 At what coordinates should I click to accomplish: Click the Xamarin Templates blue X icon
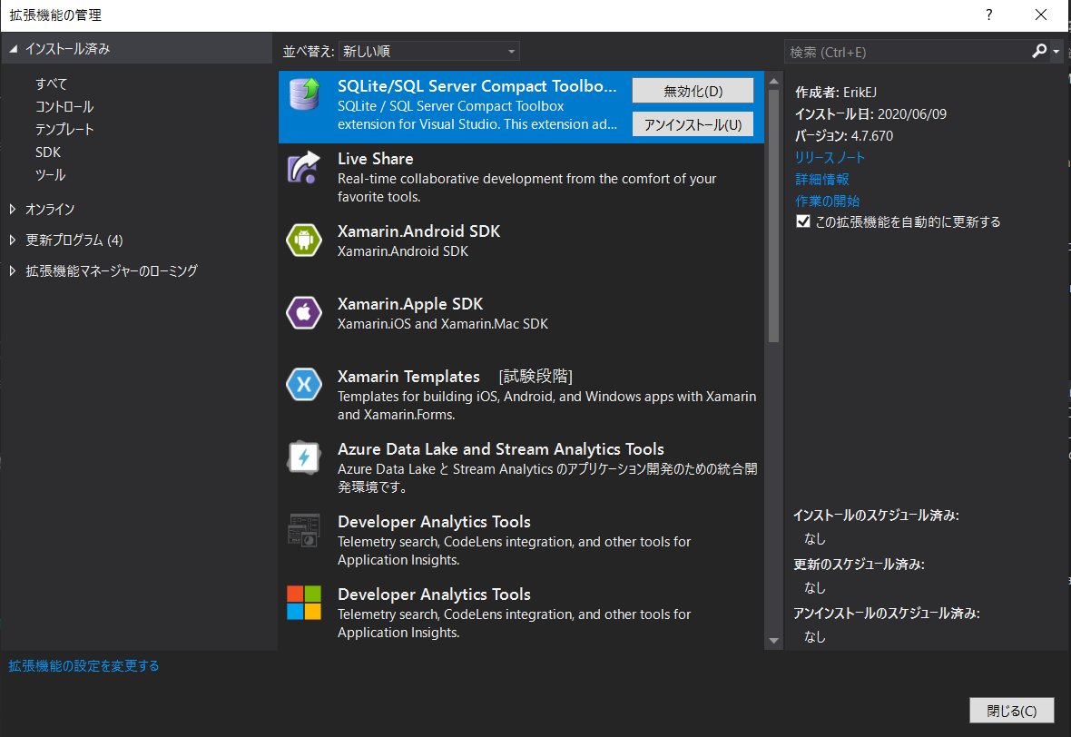pyautogui.click(x=304, y=385)
